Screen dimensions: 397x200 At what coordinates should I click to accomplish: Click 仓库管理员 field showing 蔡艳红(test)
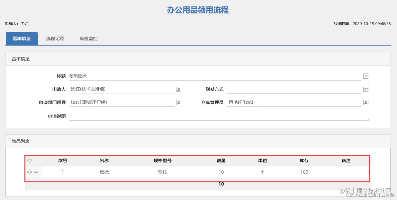click(294, 102)
